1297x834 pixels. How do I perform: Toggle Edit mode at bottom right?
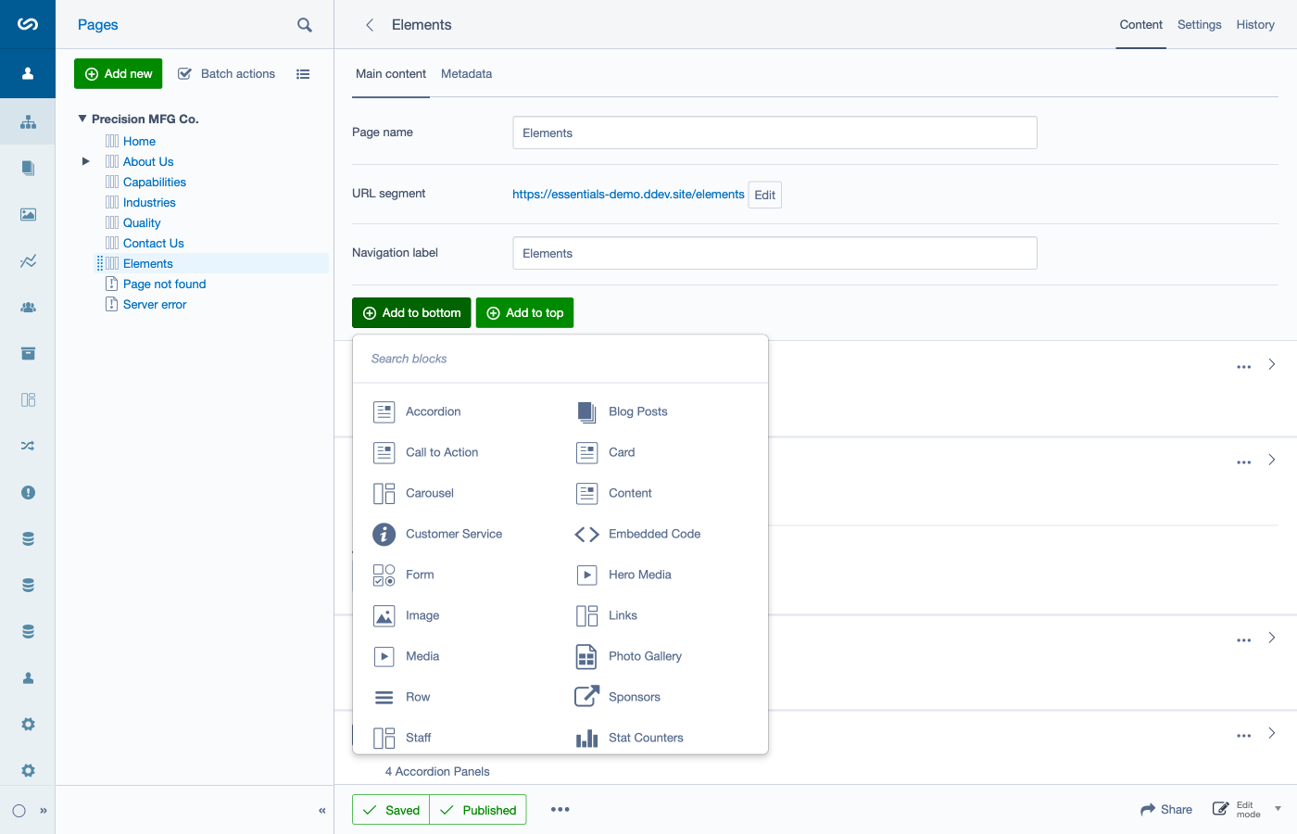pos(1236,809)
